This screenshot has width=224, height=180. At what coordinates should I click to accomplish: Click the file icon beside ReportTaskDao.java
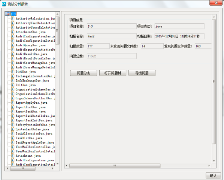[13, 111]
